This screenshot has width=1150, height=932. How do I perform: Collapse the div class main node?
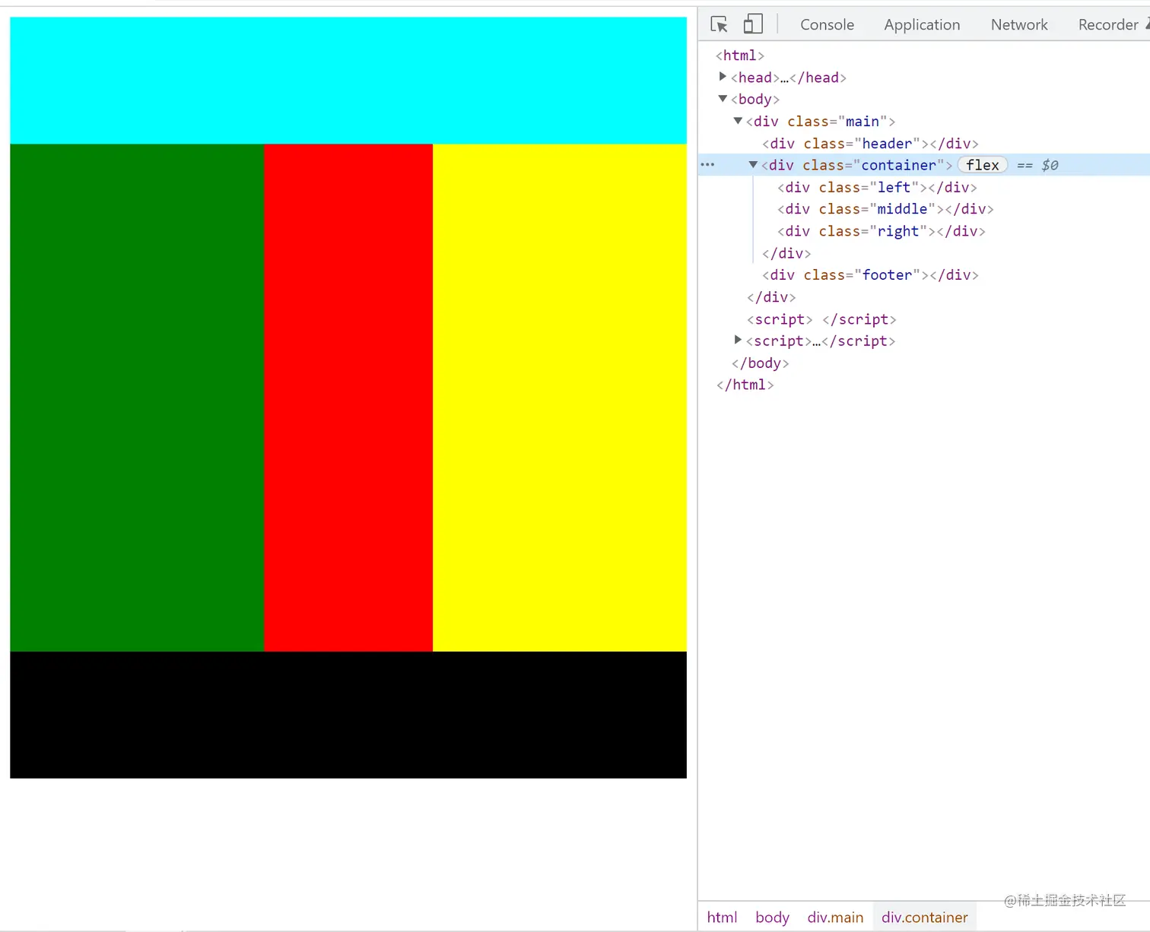coord(738,121)
